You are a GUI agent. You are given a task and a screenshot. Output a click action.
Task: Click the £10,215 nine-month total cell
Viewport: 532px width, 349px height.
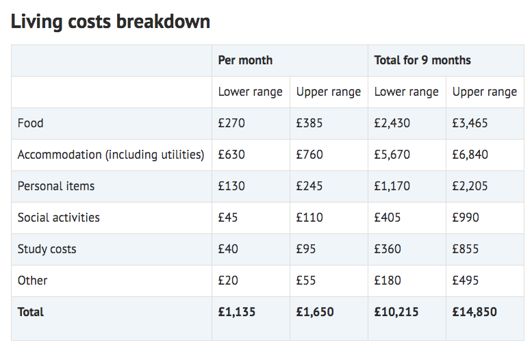tap(396, 312)
